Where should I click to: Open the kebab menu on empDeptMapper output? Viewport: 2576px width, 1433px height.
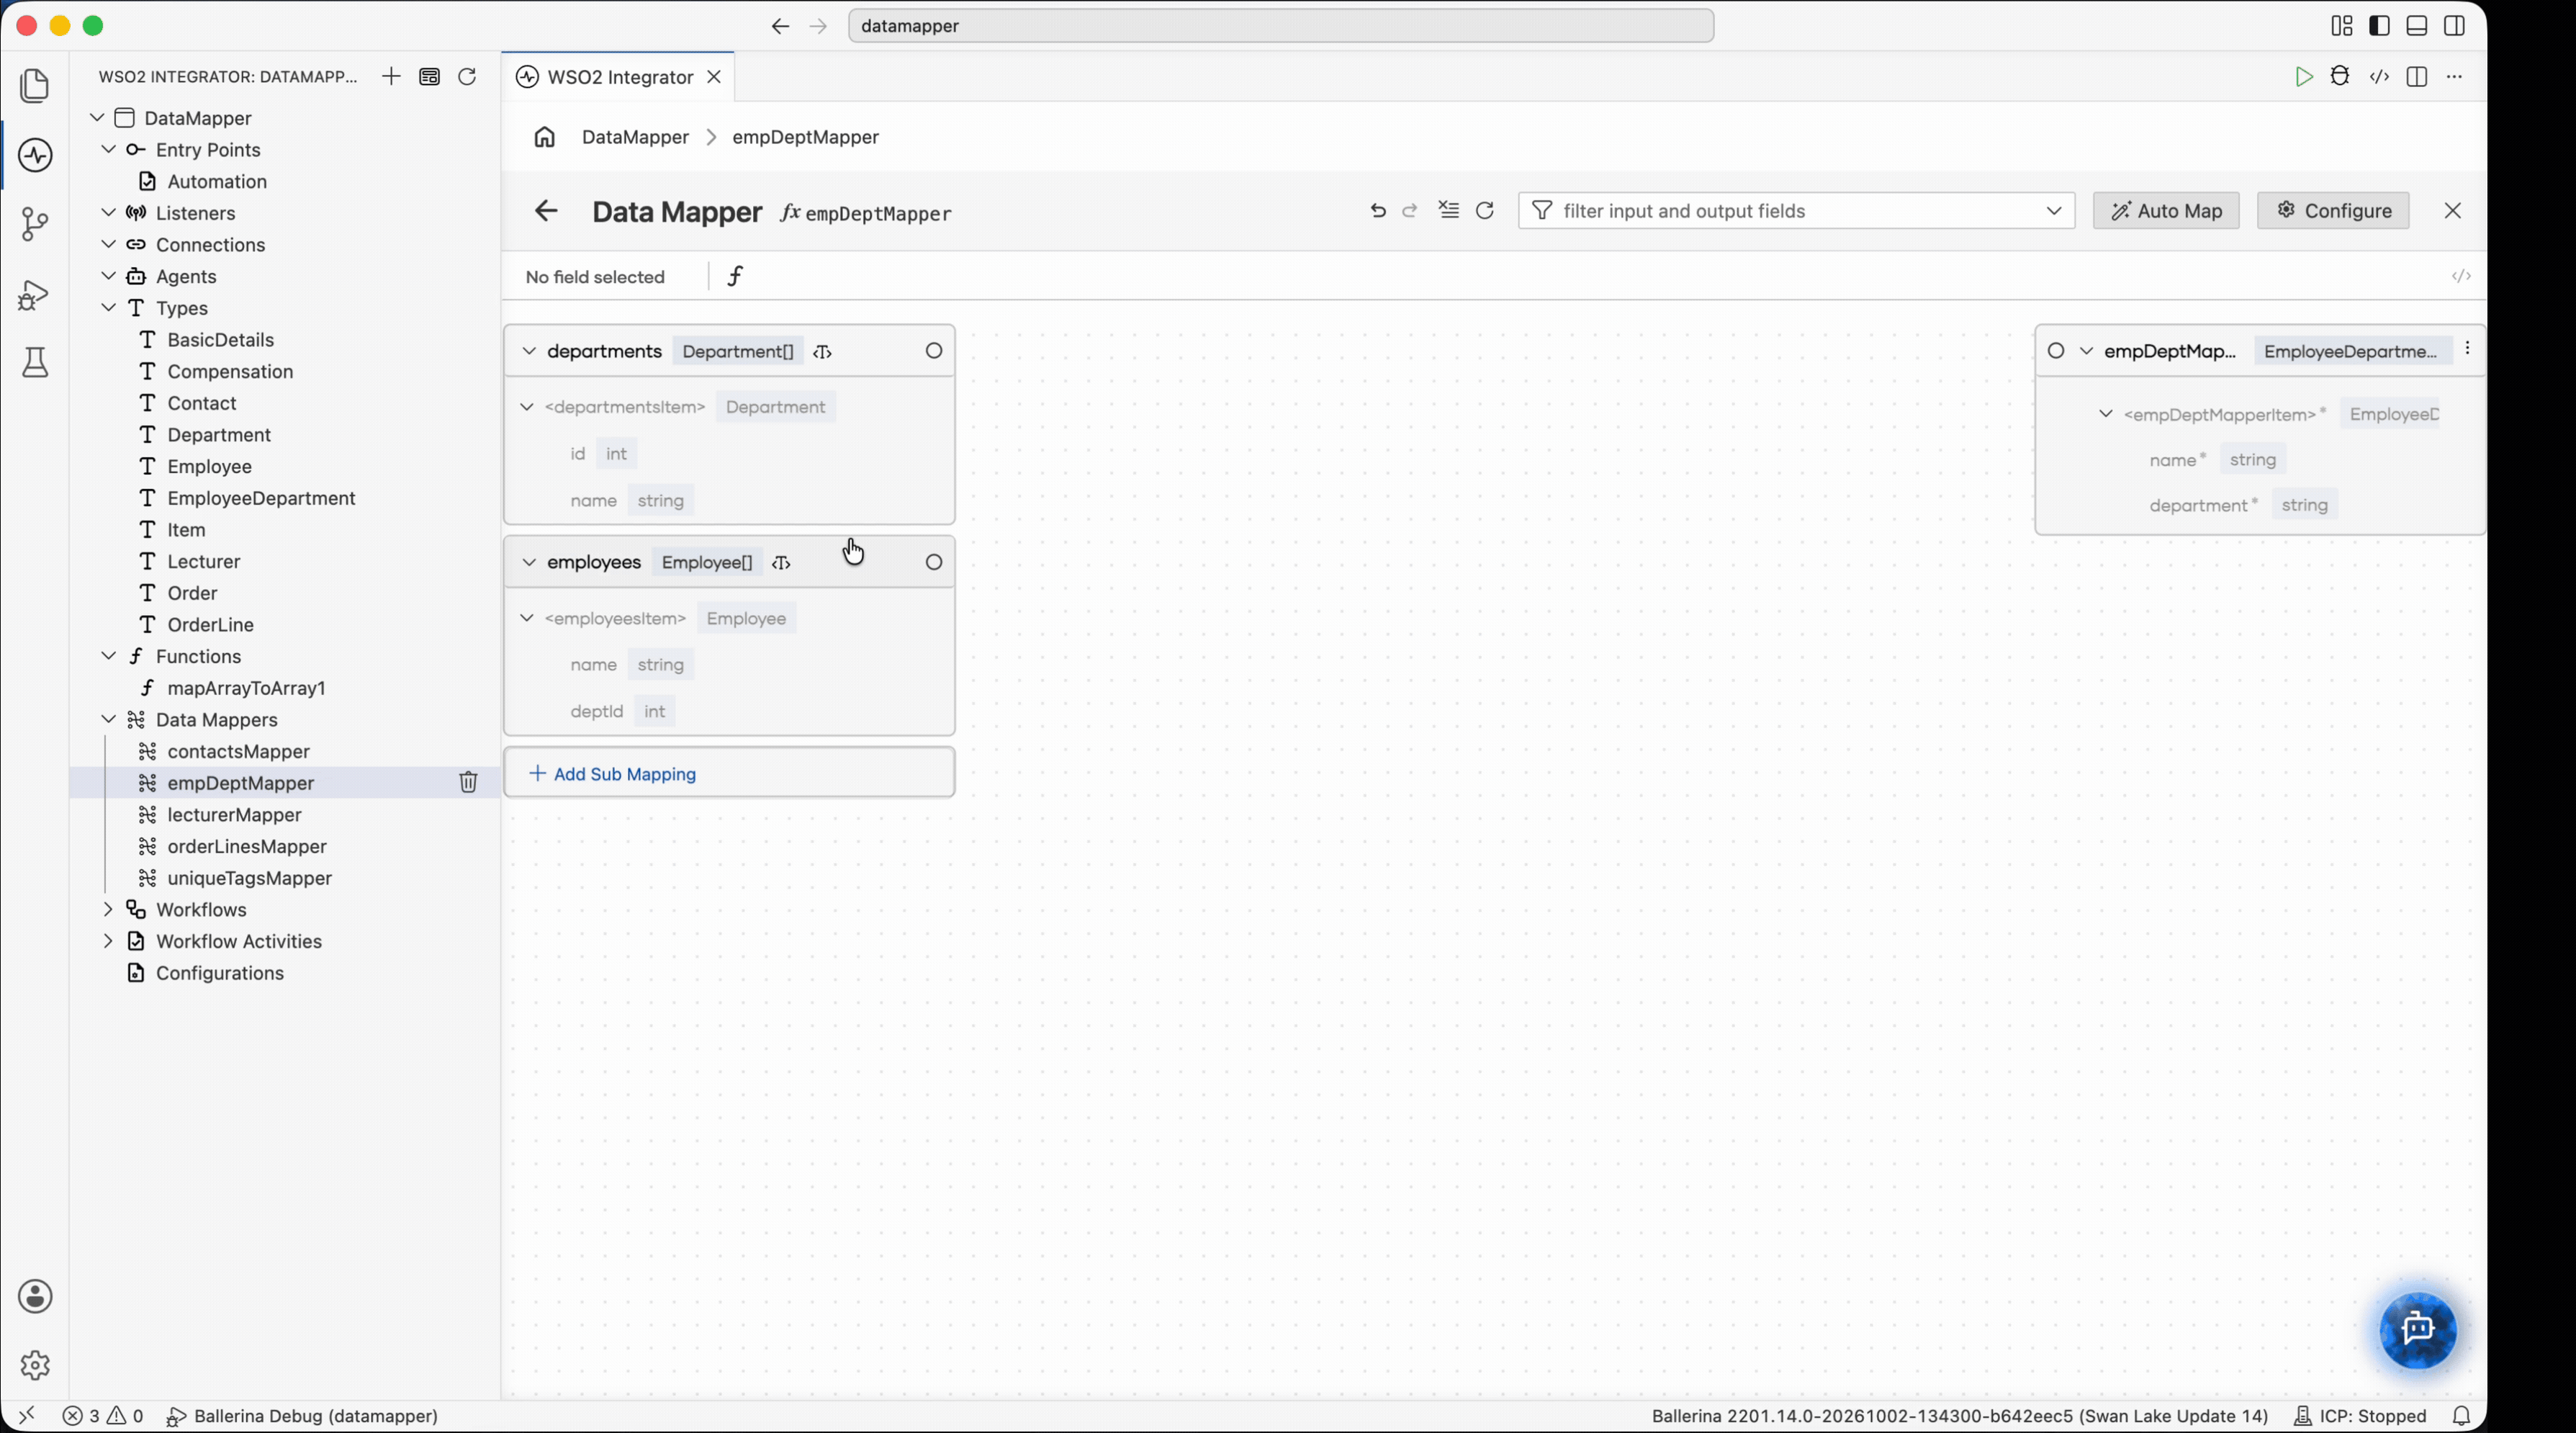(2467, 348)
